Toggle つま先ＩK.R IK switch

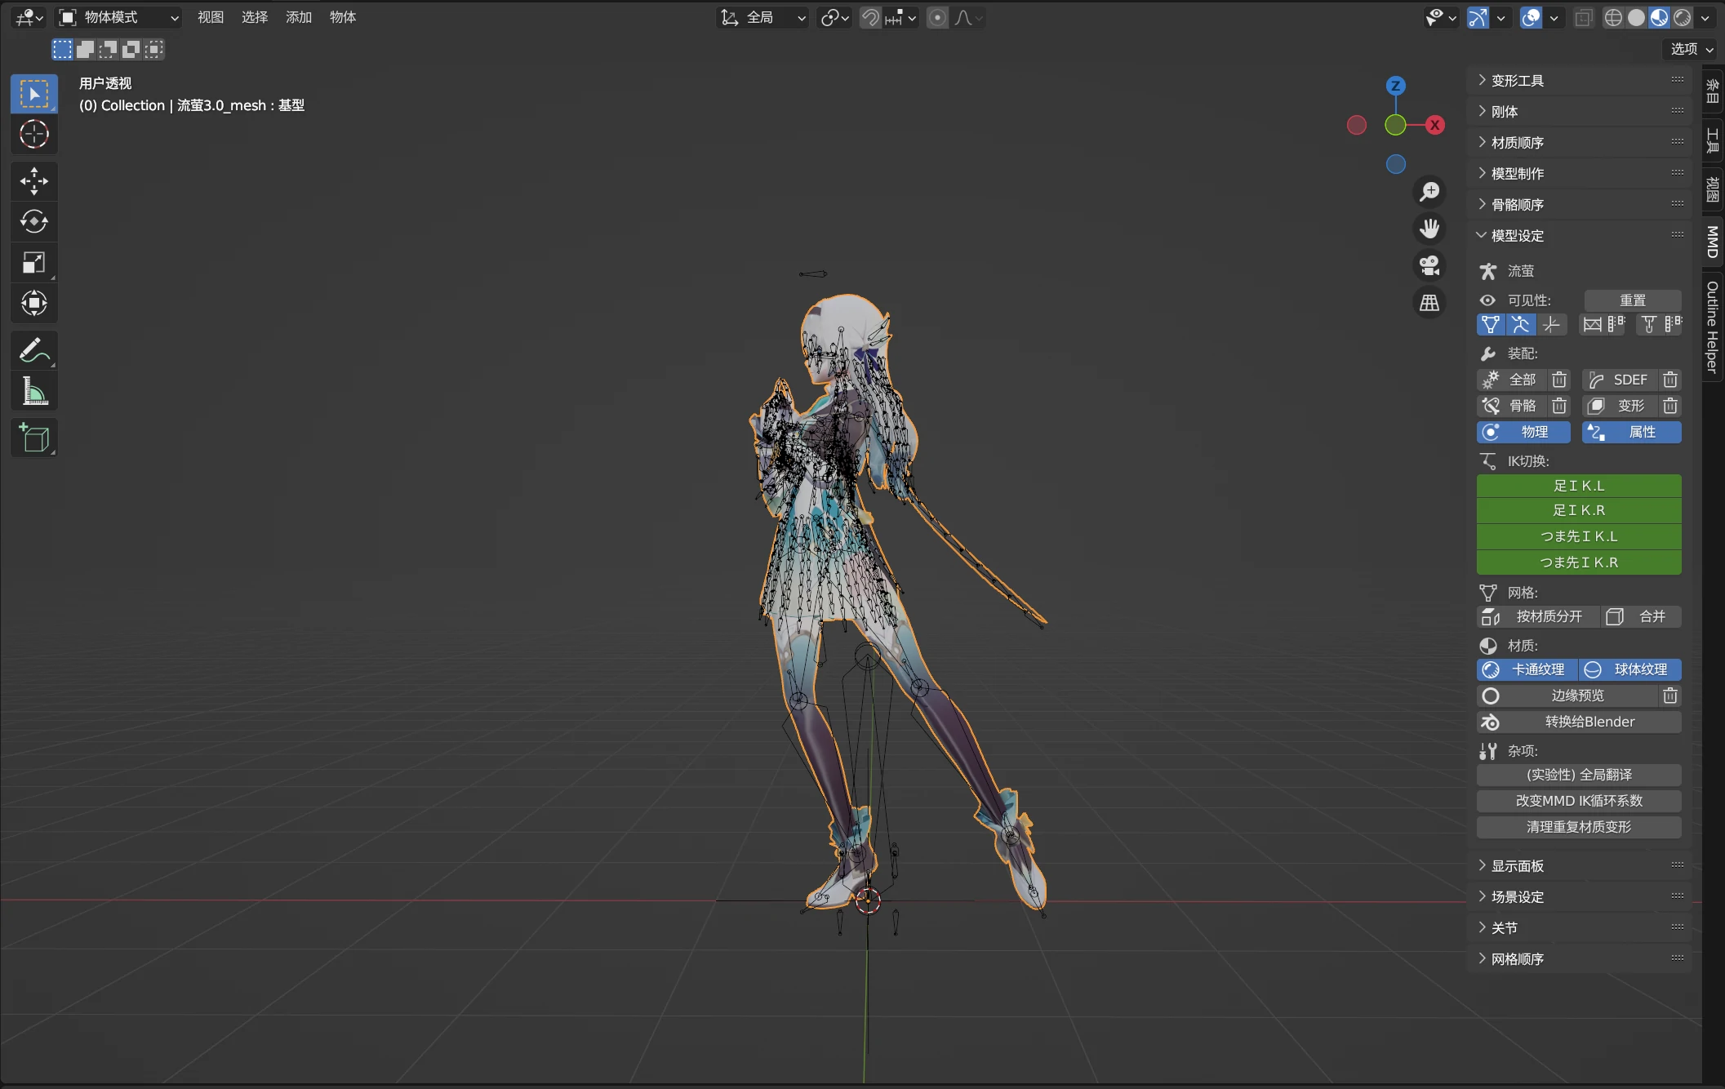1578,562
